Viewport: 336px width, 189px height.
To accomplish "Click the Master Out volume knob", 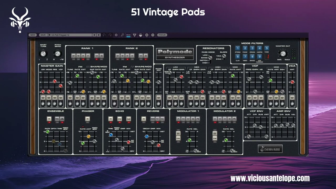I will (282, 54).
